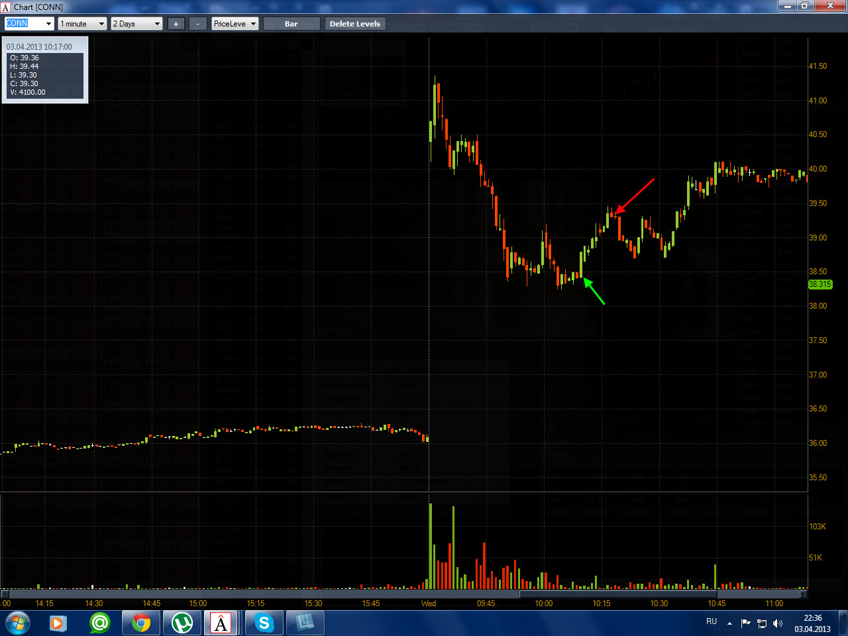Open the media player taskbar icon
Image resolution: width=848 pixels, height=636 pixels.
coord(58,623)
